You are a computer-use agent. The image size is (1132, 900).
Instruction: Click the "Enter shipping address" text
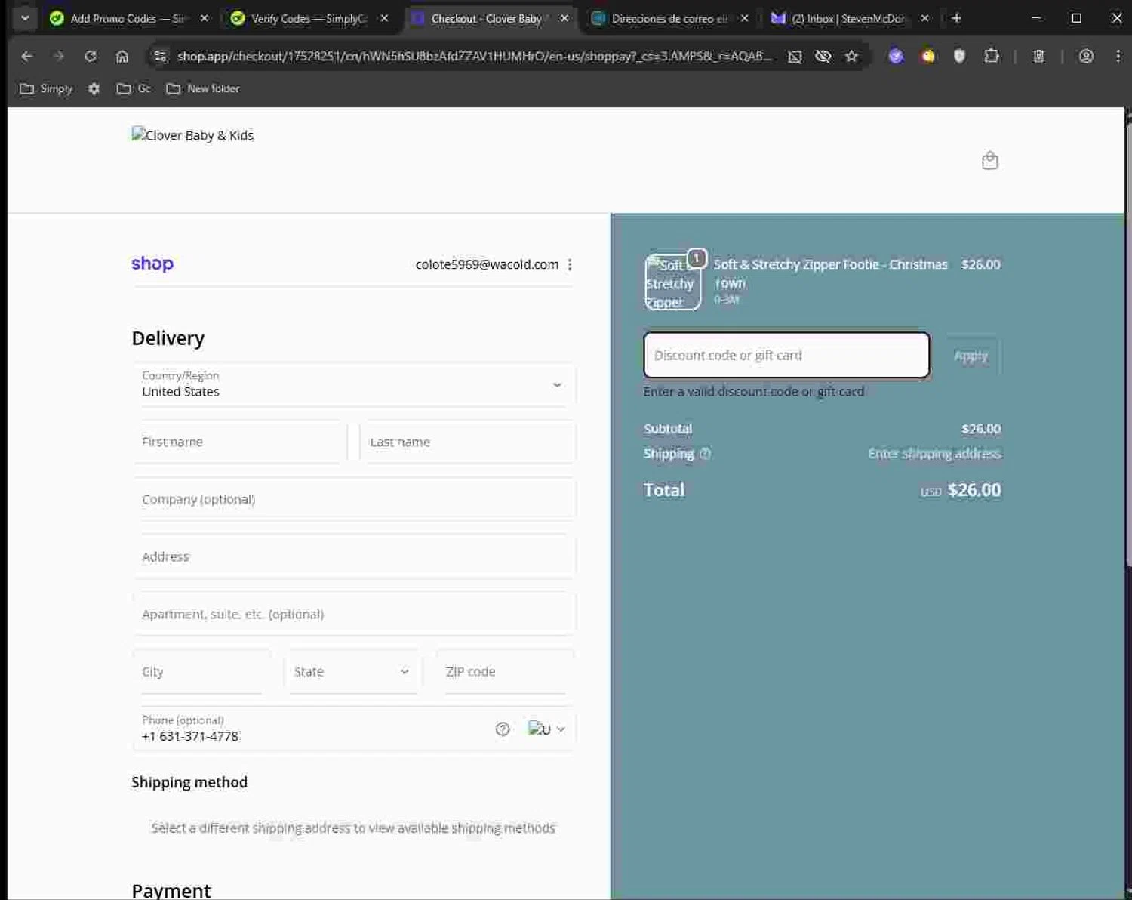(934, 453)
